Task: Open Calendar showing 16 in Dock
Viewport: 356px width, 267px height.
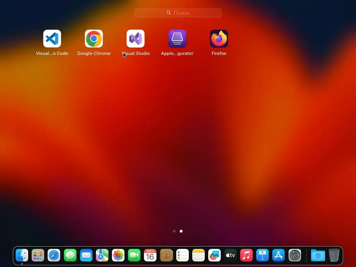Action: pyautogui.click(x=150, y=255)
